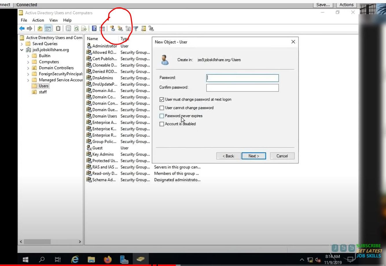Click the clipboard icon in the toolbar

[x=58, y=28]
